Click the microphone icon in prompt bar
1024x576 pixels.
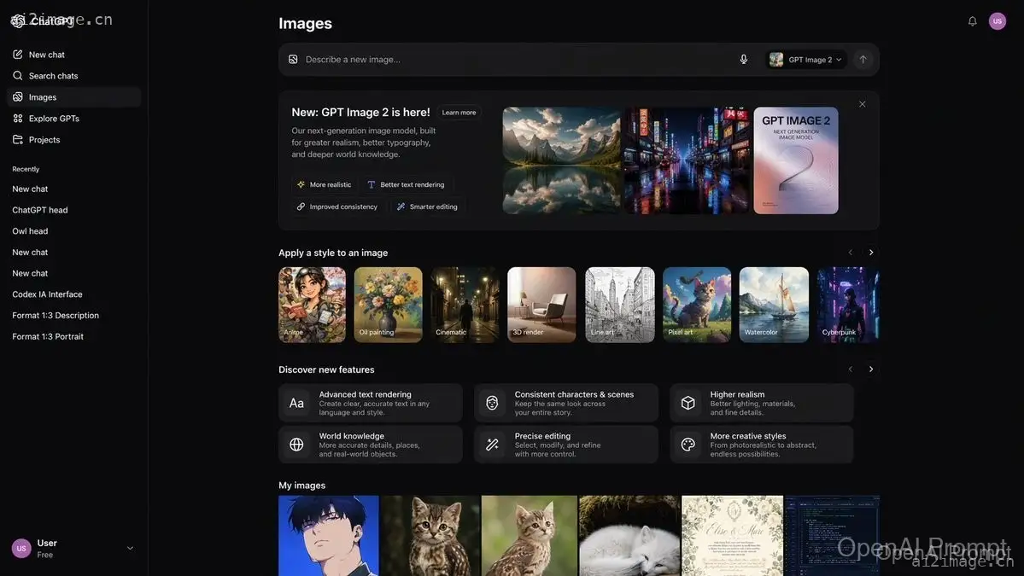(743, 60)
